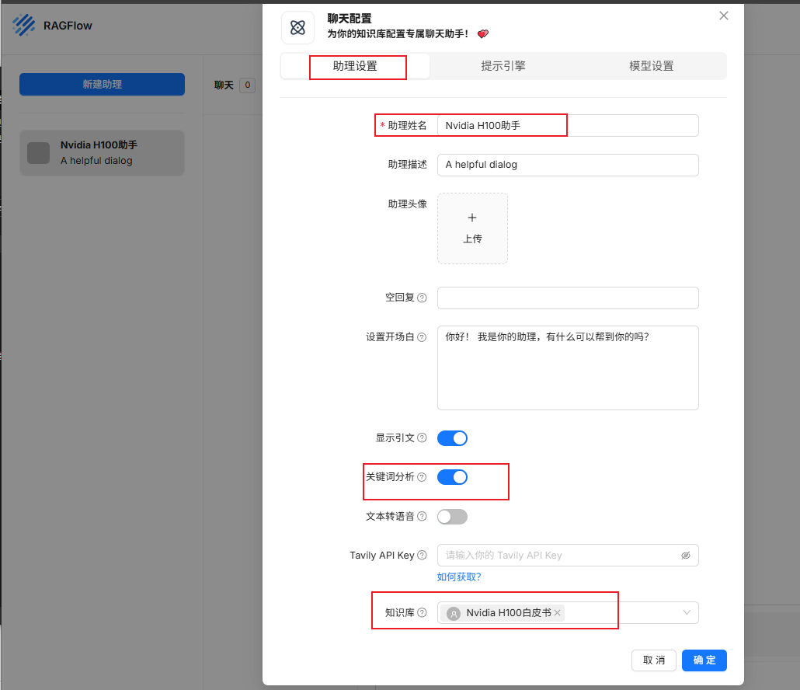Click the chat configuration atom icon

point(298,27)
